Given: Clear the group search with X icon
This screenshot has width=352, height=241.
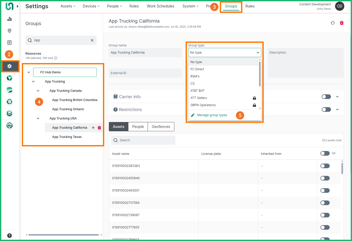Looking at the screenshot, I should tap(92, 40).
